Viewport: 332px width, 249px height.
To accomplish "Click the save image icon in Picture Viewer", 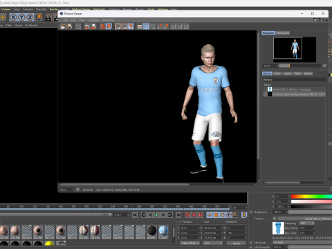I will pyautogui.click(x=70, y=26).
